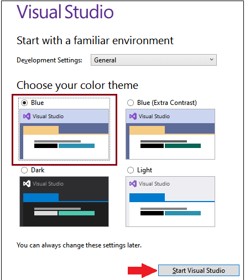Click the Dark theme preview thumbnail
This screenshot has width=245, height=280.
64,202
